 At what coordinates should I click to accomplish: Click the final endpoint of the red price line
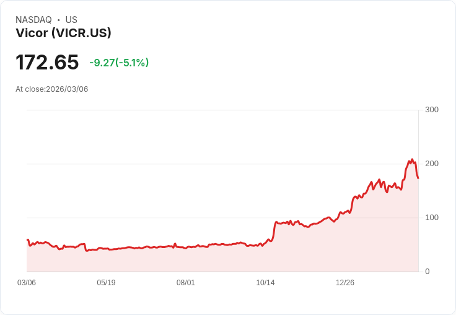pyautogui.click(x=418, y=178)
